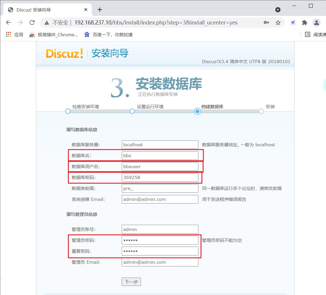This screenshot has width=326, height=295.
Task: Edit the 数据库密码 369258 field
Action: coord(160,178)
